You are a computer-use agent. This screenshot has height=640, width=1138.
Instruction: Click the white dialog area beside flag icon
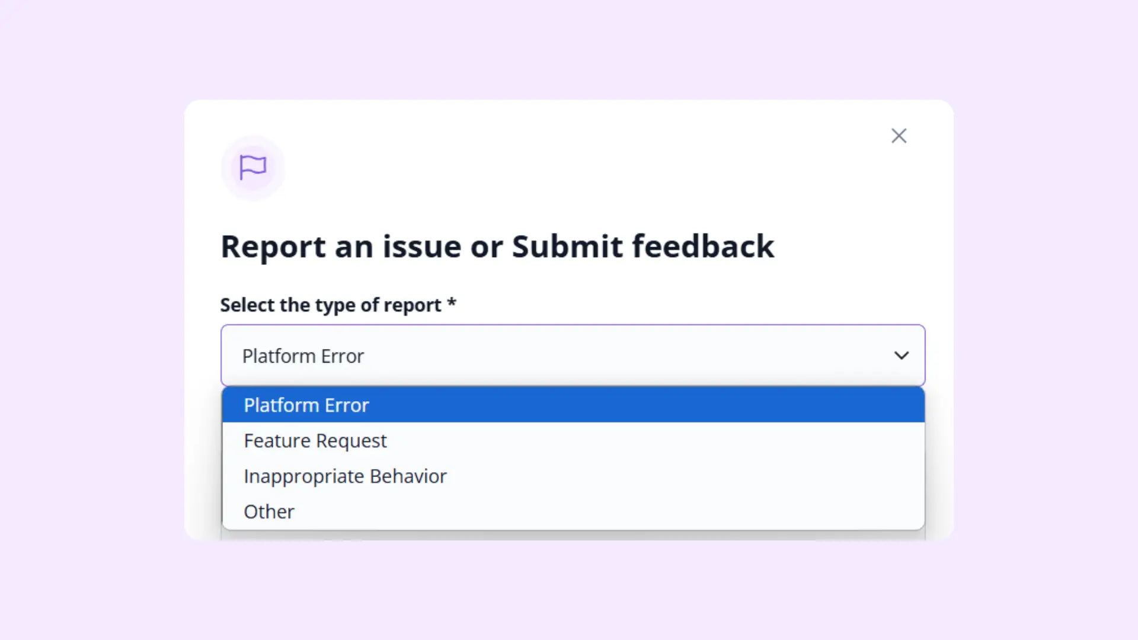tap(533, 168)
